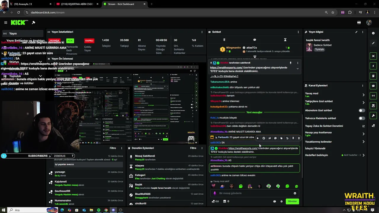
Task: Open the hamburger menu beside the KICK logo
Action: pos(6,22)
